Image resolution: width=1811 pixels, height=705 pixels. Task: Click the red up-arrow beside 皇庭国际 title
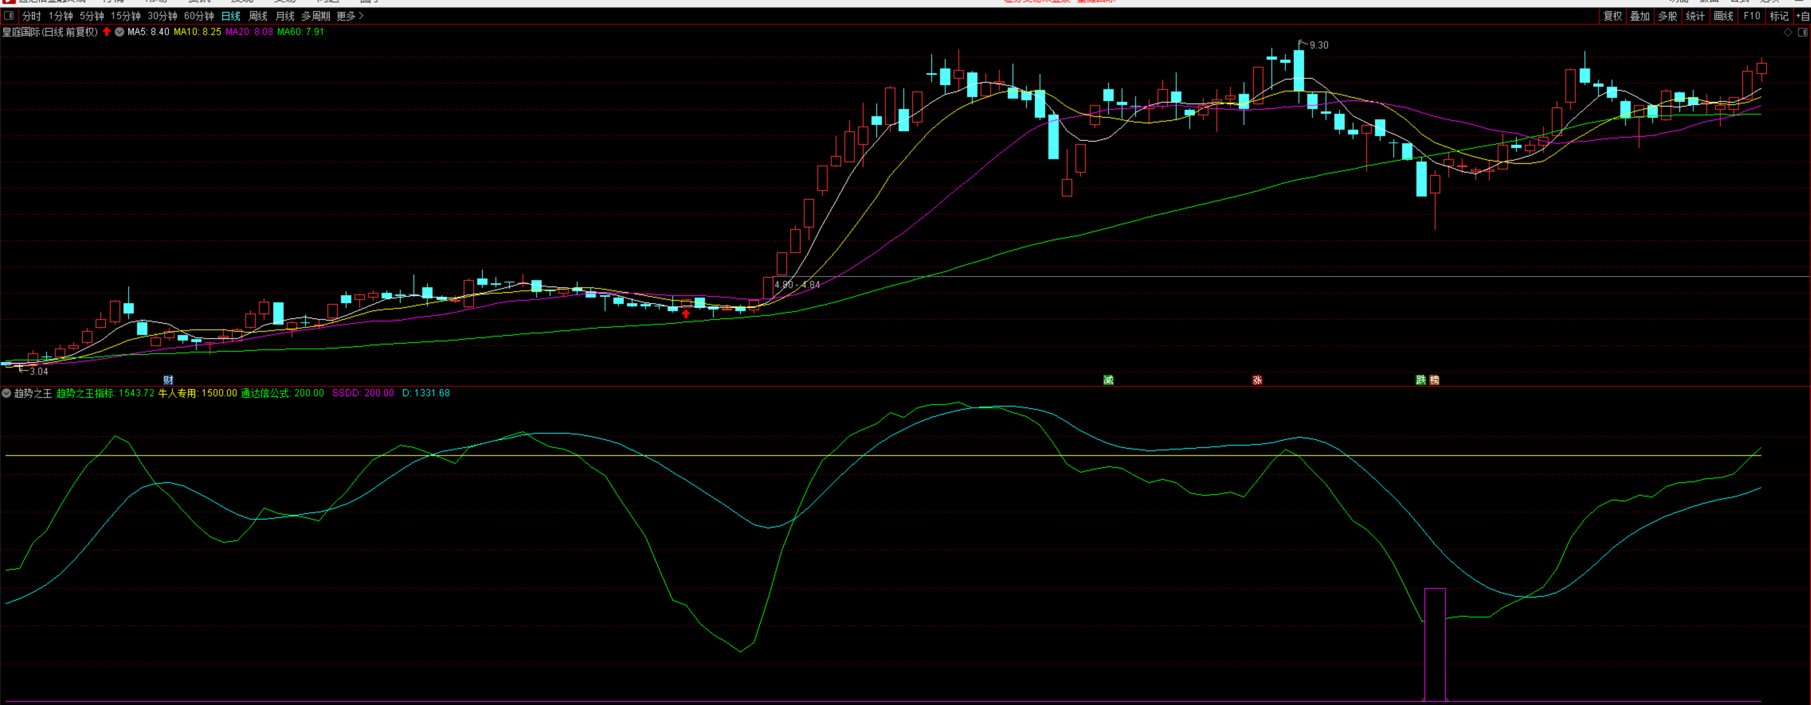point(107,32)
